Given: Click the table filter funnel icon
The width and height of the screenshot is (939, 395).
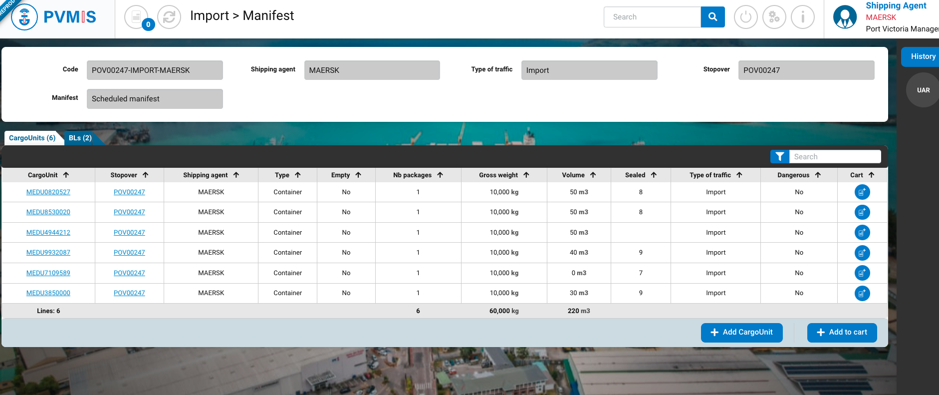Looking at the screenshot, I should coord(779,157).
